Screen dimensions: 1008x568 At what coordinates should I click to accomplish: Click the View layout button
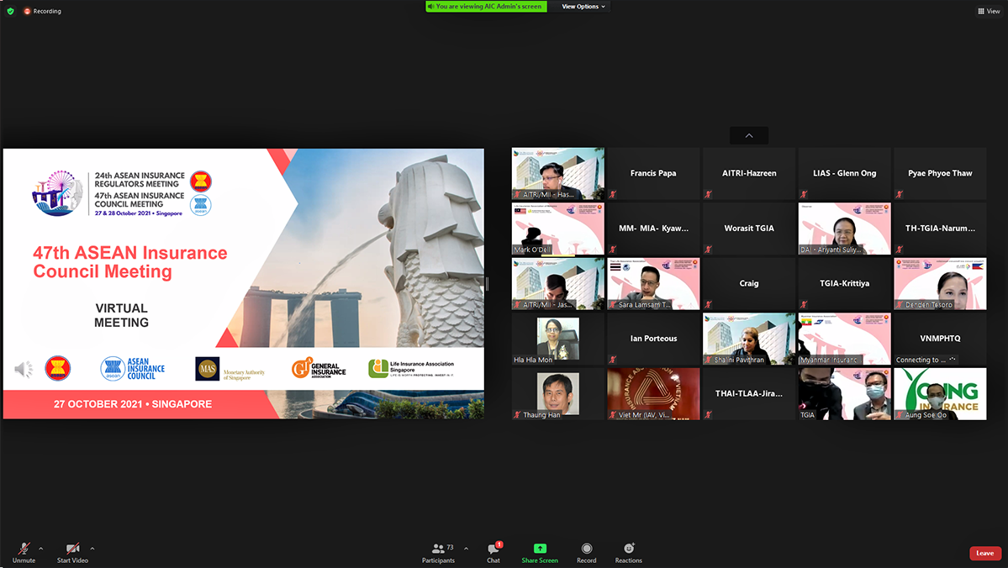click(x=989, y=11)
